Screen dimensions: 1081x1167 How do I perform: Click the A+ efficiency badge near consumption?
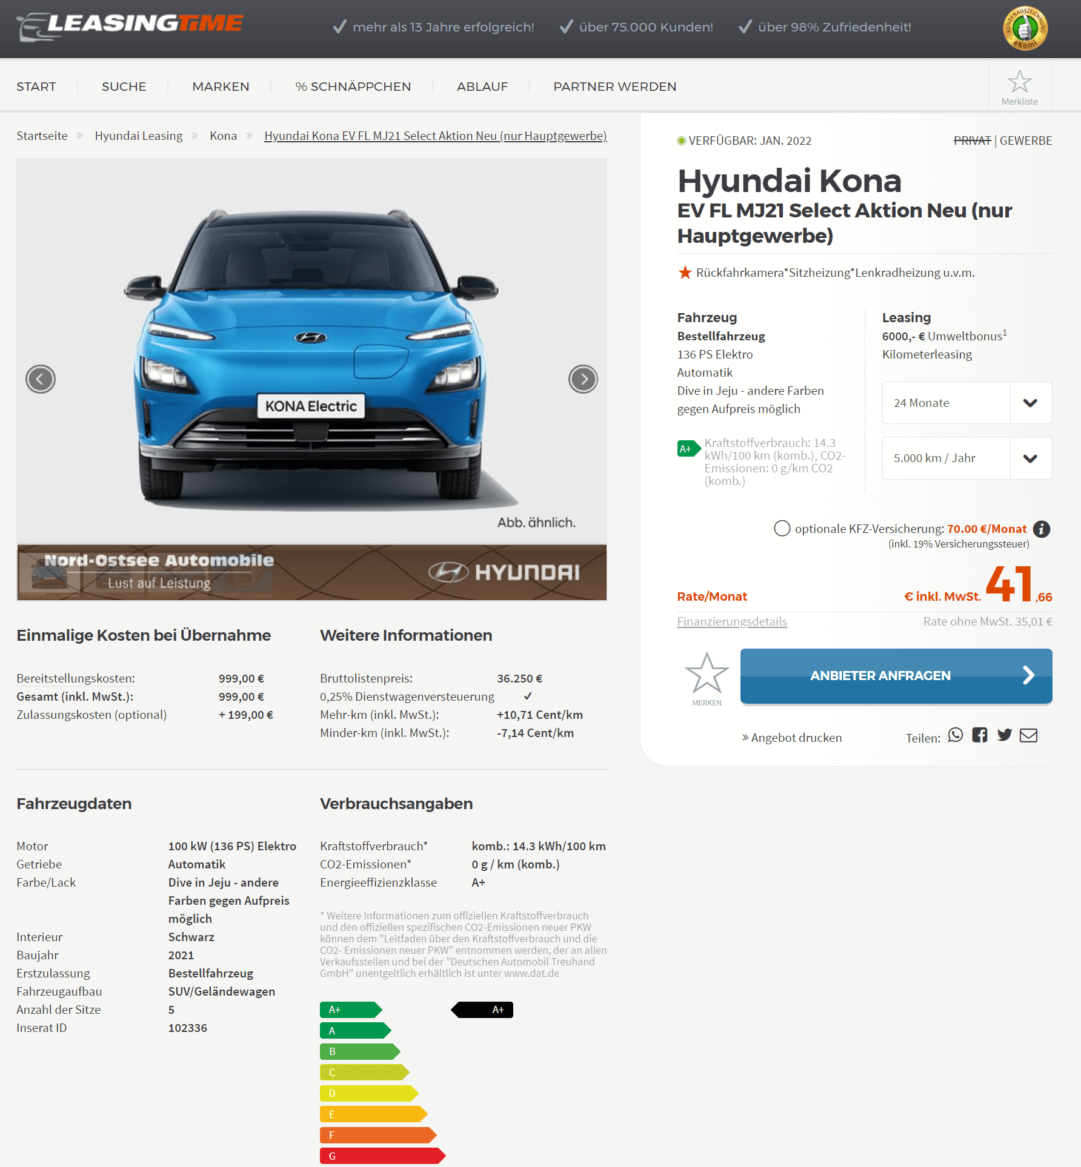[x=689, y=449]
